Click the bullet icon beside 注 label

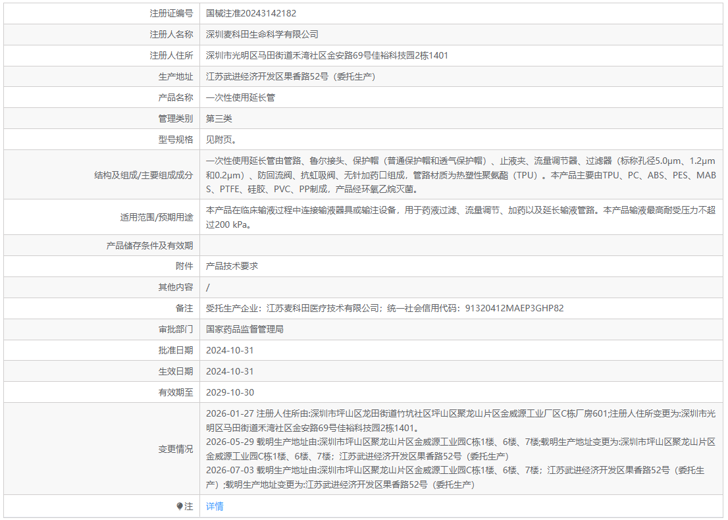[x=180, y=506]
